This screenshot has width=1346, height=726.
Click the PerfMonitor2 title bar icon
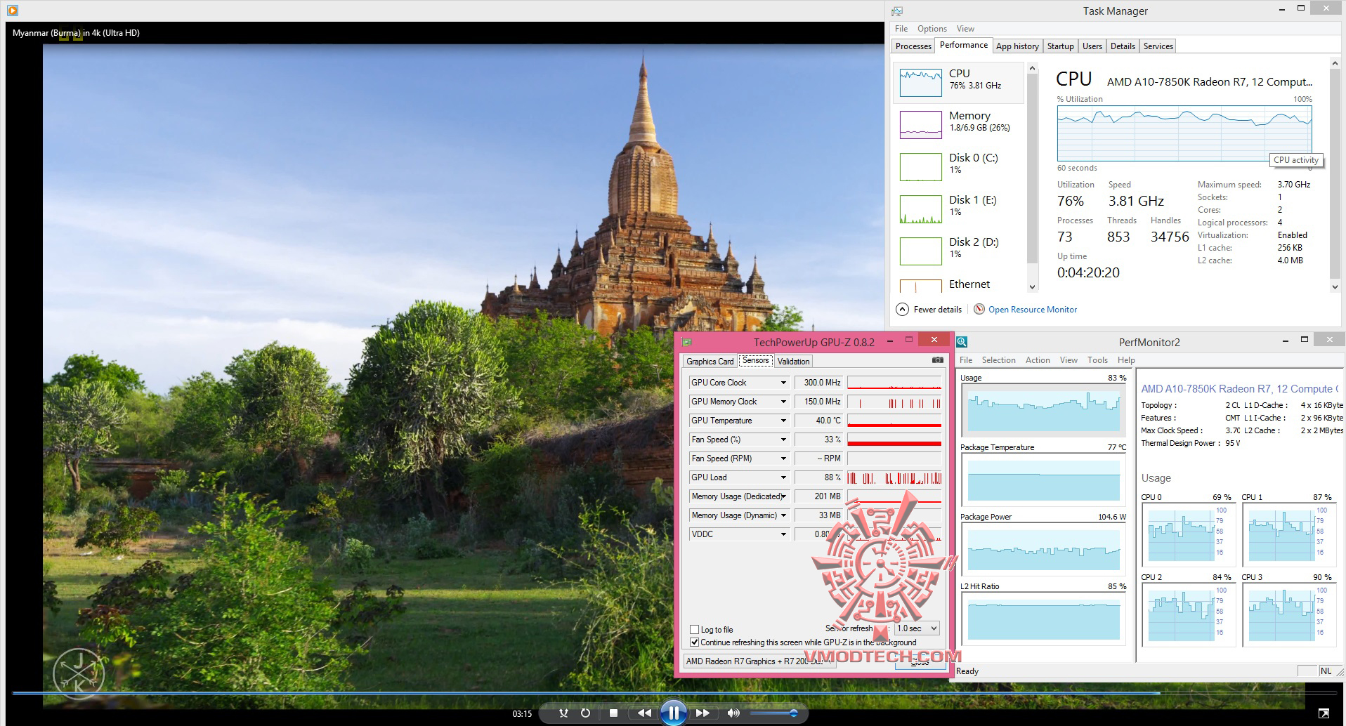pos(962,342)
